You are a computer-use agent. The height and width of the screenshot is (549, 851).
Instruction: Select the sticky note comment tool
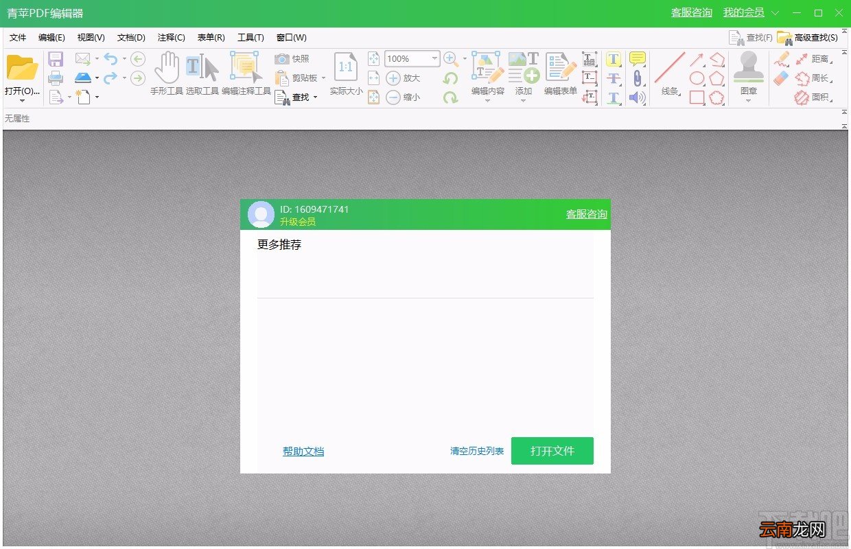637,59
